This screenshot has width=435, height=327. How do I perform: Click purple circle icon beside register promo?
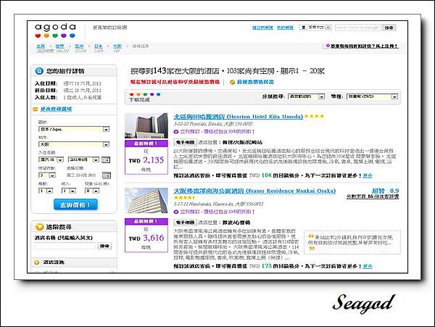(x=328, y=46)
